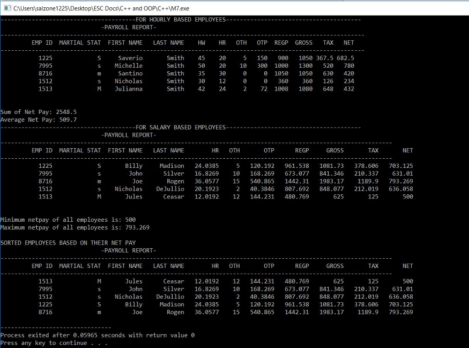469x348 pixels.
Task: Select the name 'Santino' in hourly table
Action: coord(130,74)
